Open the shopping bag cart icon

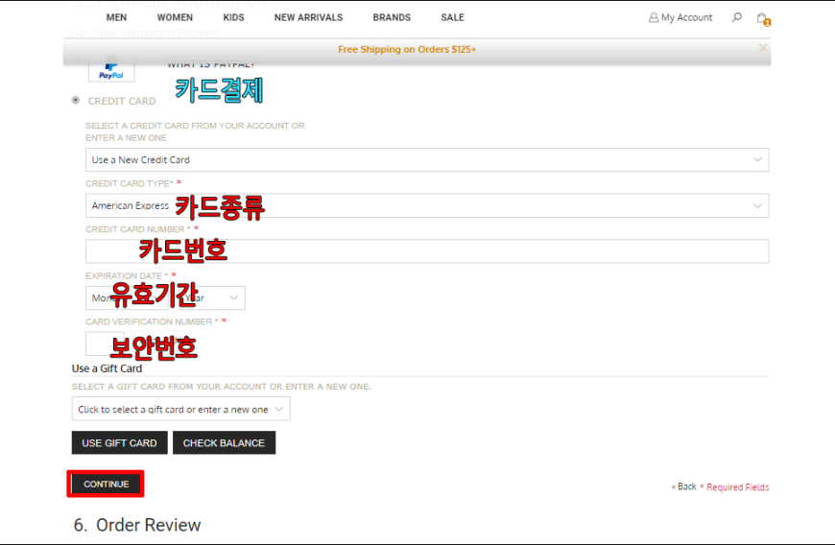click(x=763, y=18)
